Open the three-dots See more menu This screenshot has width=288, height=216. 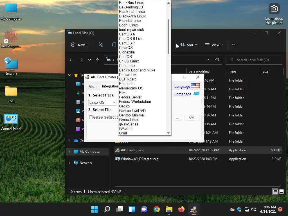point(234,45)
